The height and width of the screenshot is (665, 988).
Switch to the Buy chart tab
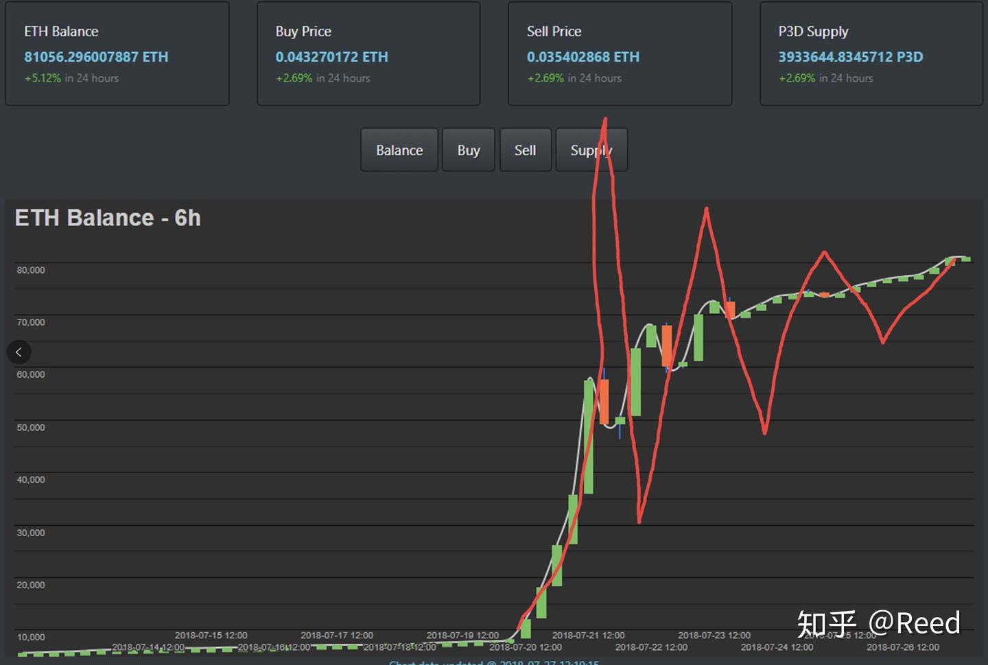click(x=469, y=150)
